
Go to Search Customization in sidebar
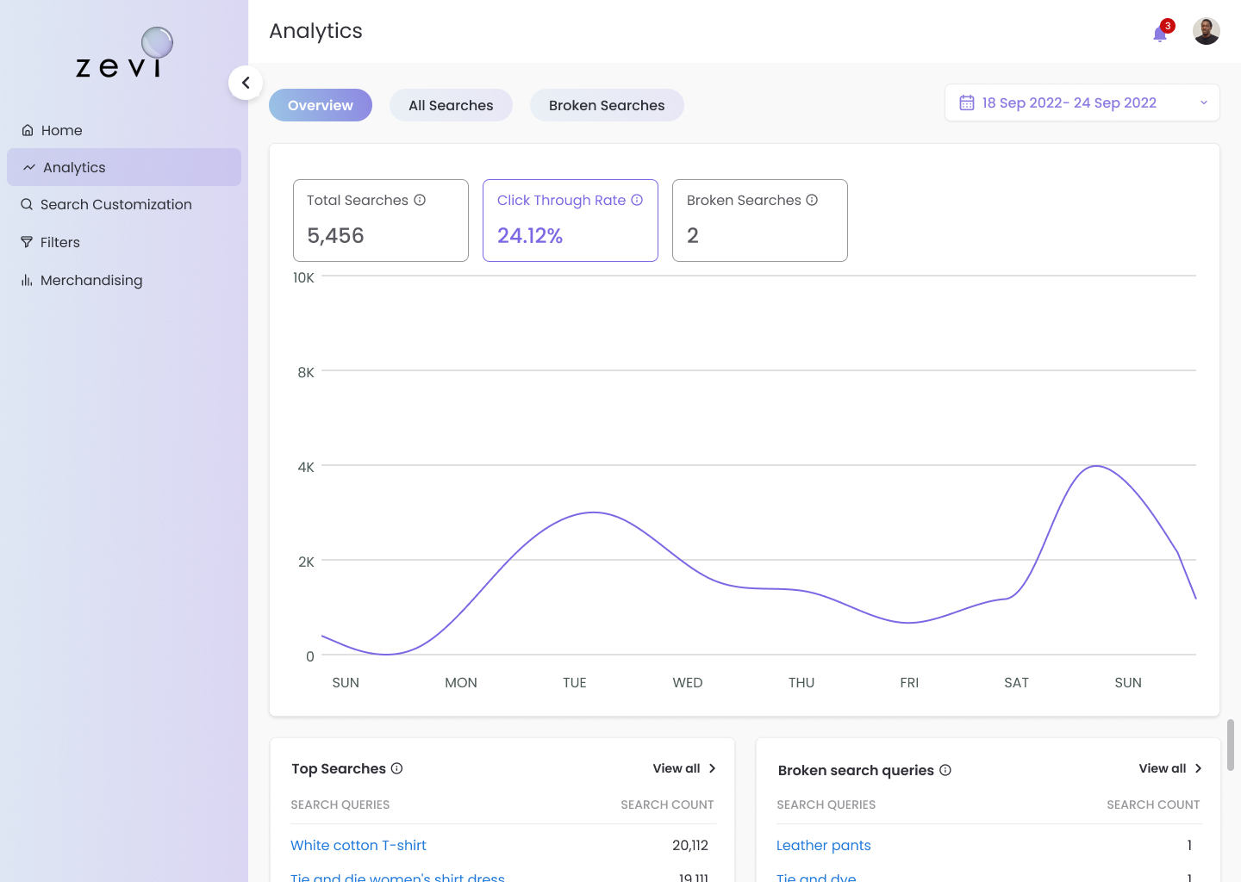coord(115,204)
